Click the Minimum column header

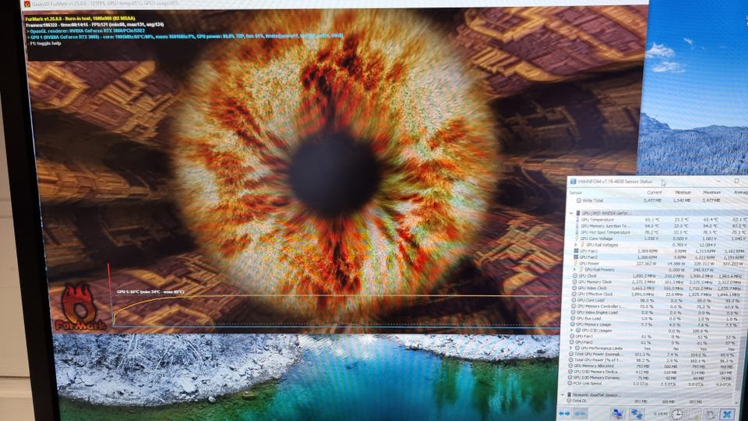point(683,193)
